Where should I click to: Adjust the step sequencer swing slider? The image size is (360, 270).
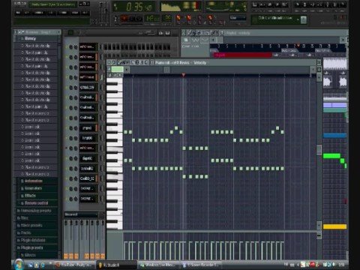[x=150, y=32]
